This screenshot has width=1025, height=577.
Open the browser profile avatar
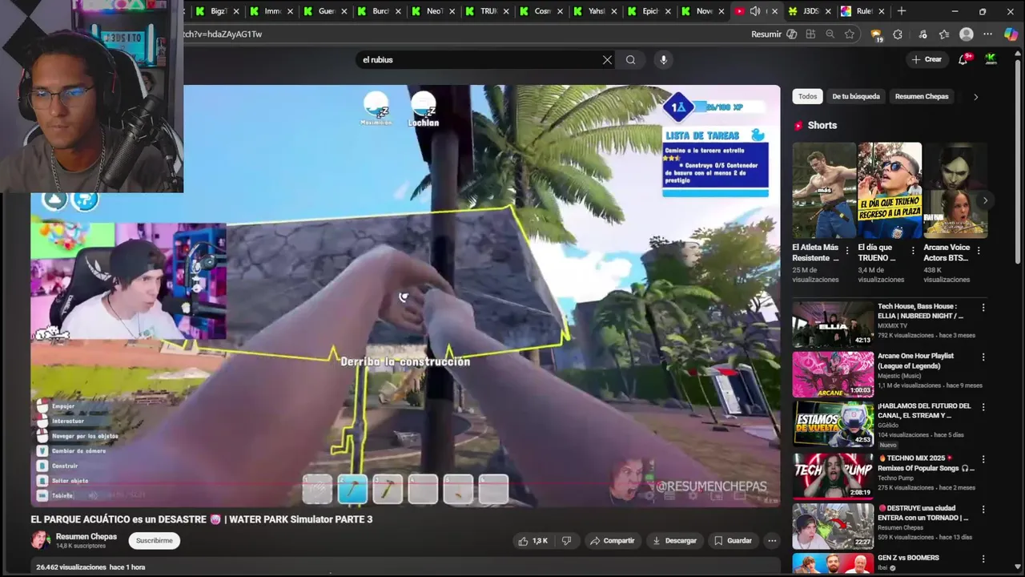coord(967,34)
